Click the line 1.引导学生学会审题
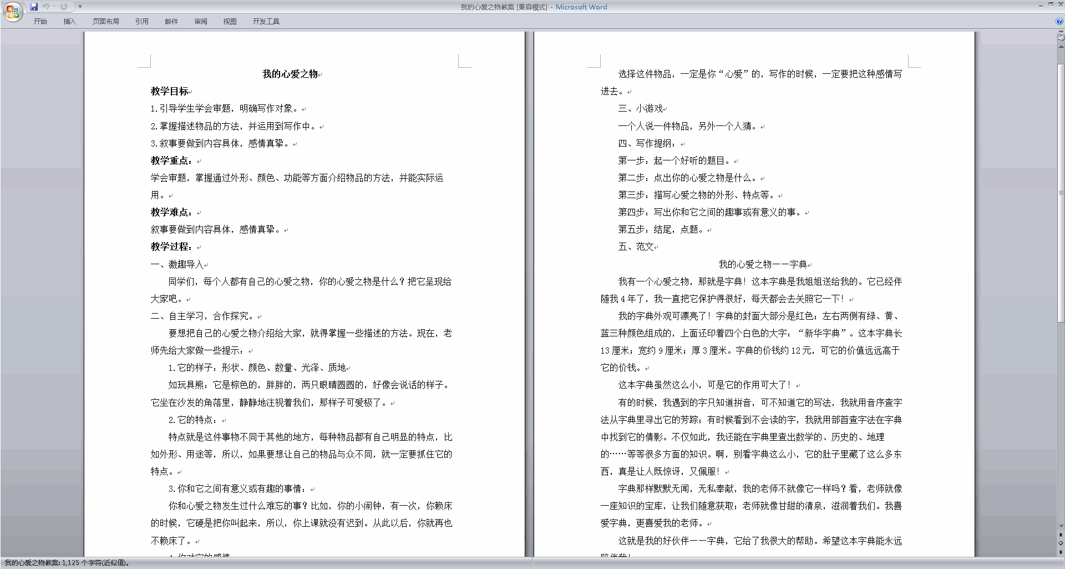The width and height of the screenshot is (1065, 569). (x=226, y=108)
